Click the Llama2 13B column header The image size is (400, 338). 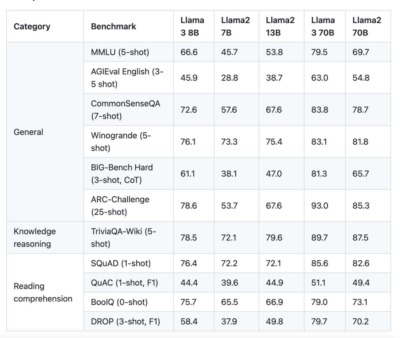coord(280,26)
